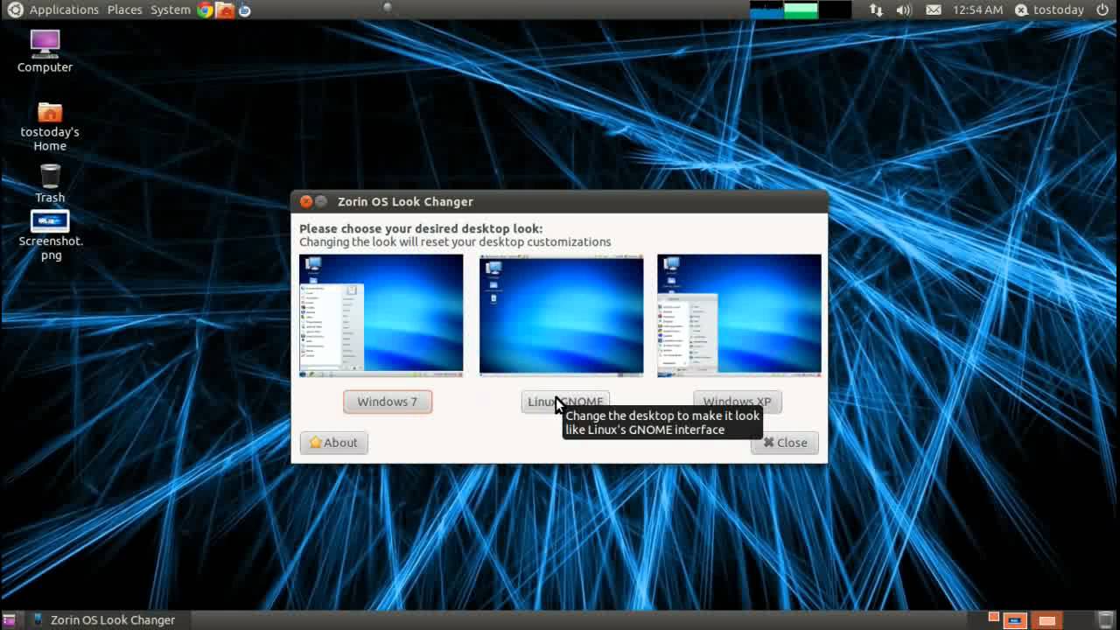The height and width of the screenshot is (630, 1120).
Task: Open the Trash desktop icon
Action: [x=50, y=184]
